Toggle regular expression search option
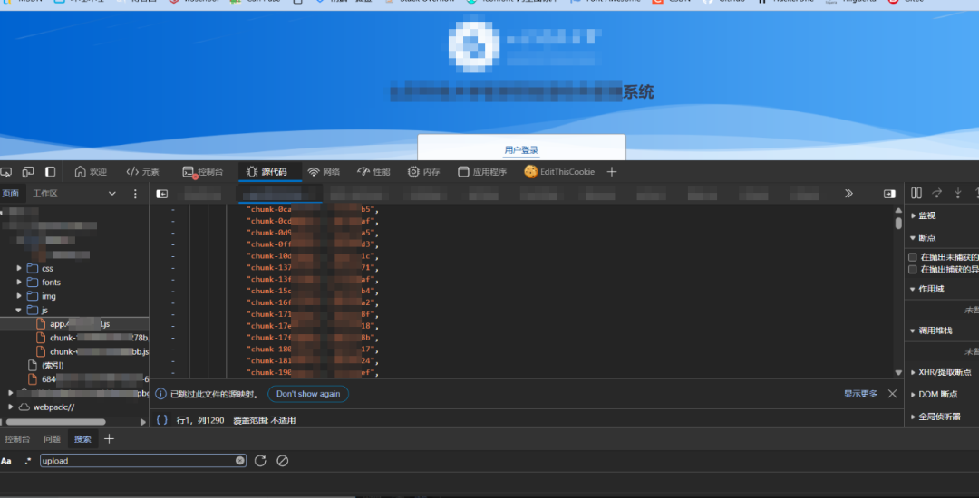The width and height of the screenshot is (979, 498). pyautogui.click(x=27, y=461)
